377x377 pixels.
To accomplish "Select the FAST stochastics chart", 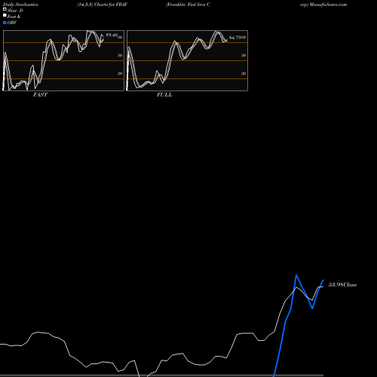I will point(63,60).
